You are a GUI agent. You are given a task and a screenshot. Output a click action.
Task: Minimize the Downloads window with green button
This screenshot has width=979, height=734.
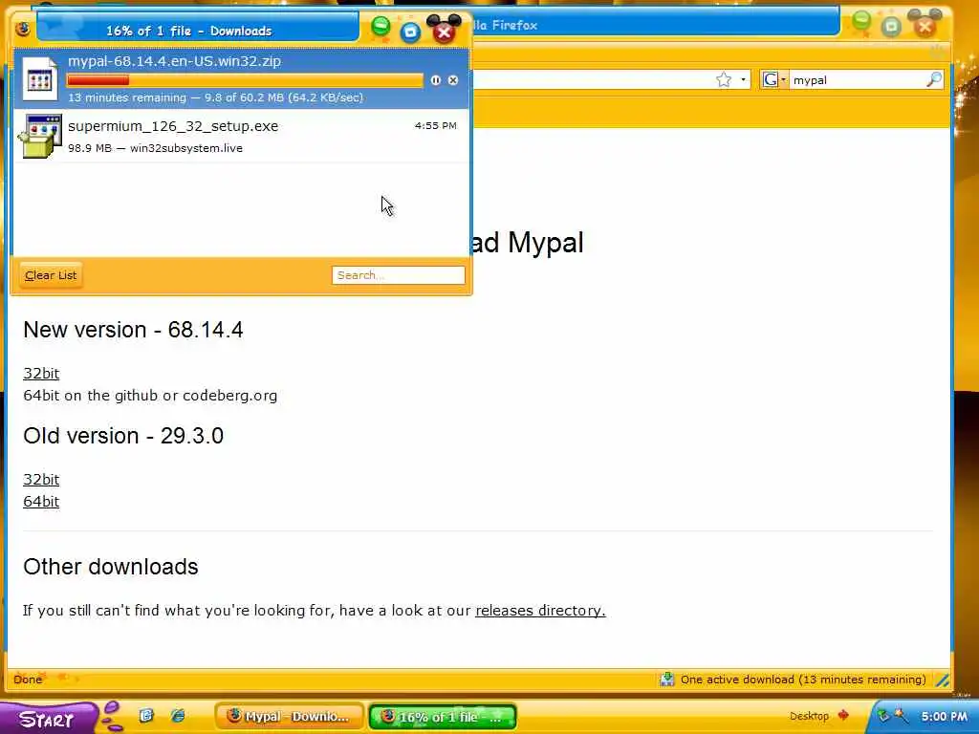(381, 26)
